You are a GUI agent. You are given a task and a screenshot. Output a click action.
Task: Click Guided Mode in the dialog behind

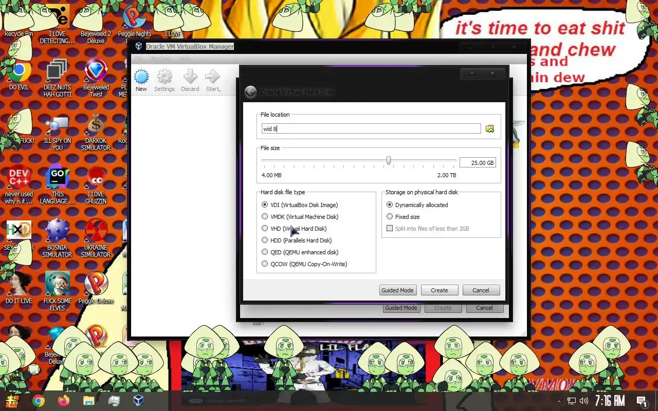(x=401, y=308)
